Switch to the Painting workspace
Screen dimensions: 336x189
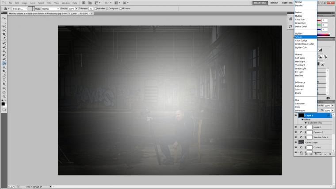287,3
